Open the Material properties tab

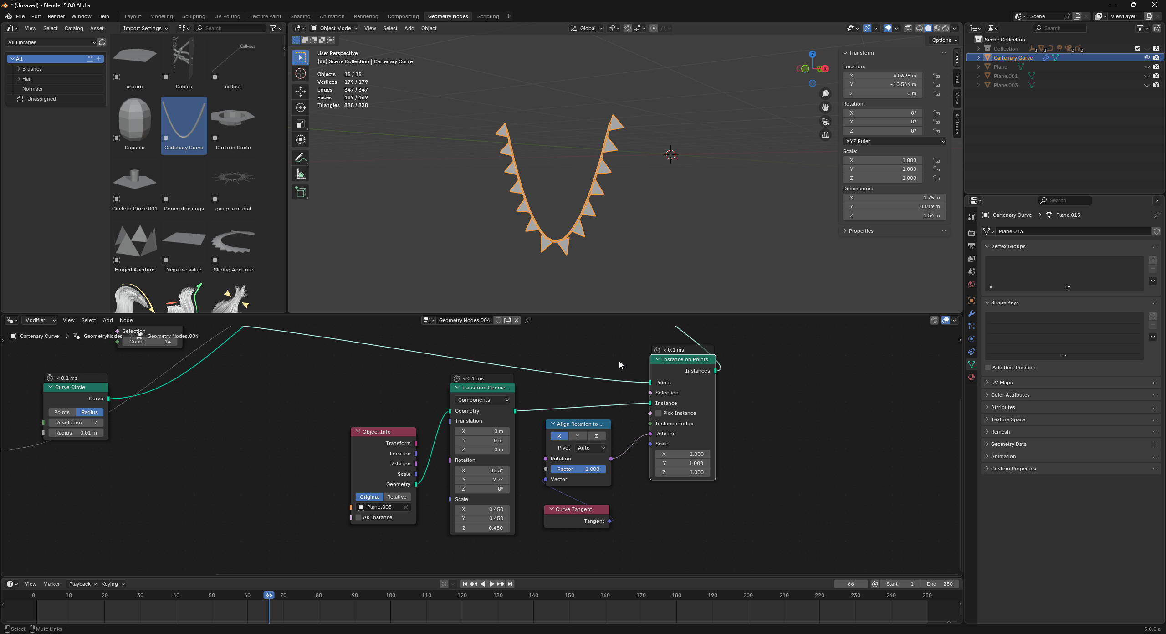pos(972,377)
